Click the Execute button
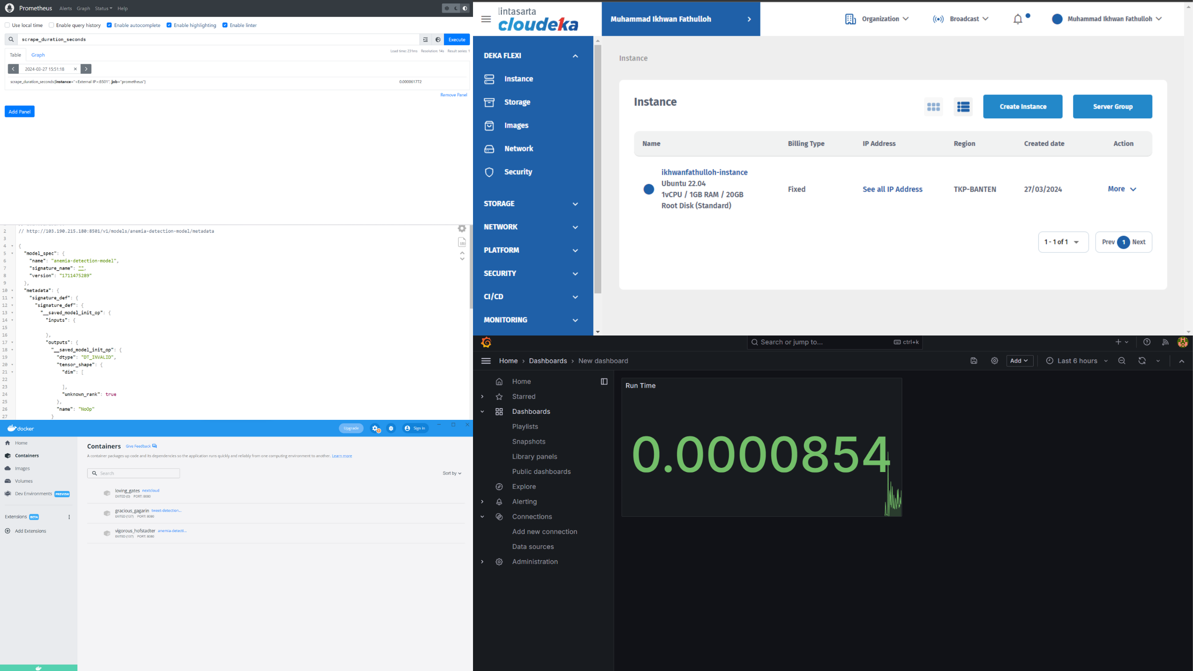 pos(457,40)
